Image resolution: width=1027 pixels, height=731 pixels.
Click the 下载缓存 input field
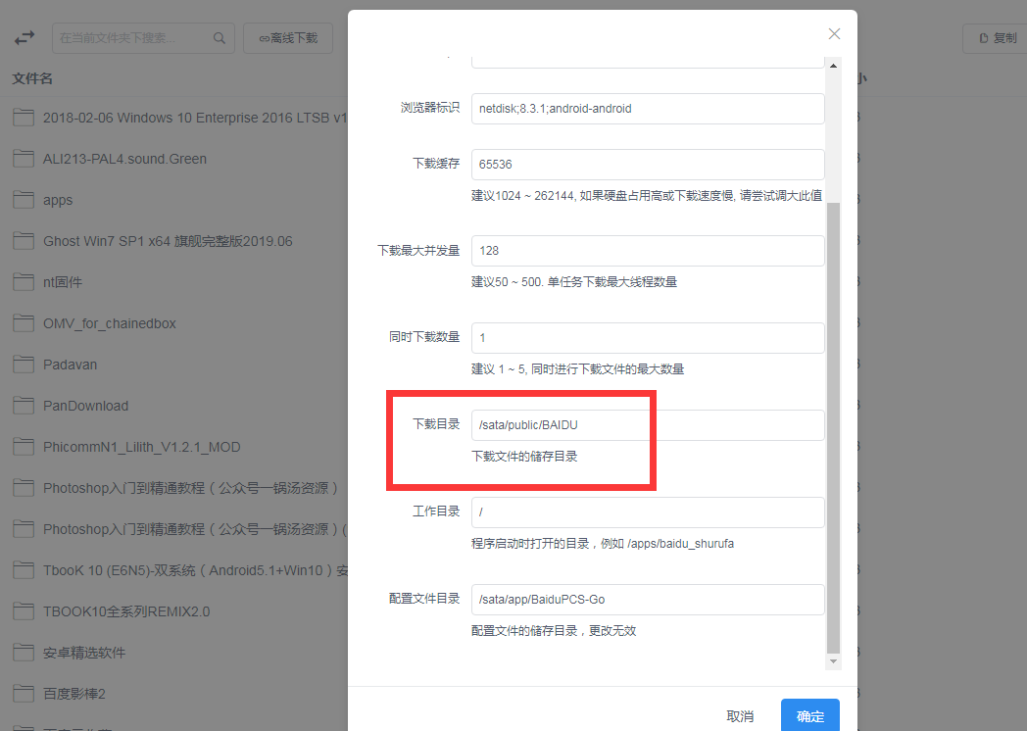click(x=647, y=165)
